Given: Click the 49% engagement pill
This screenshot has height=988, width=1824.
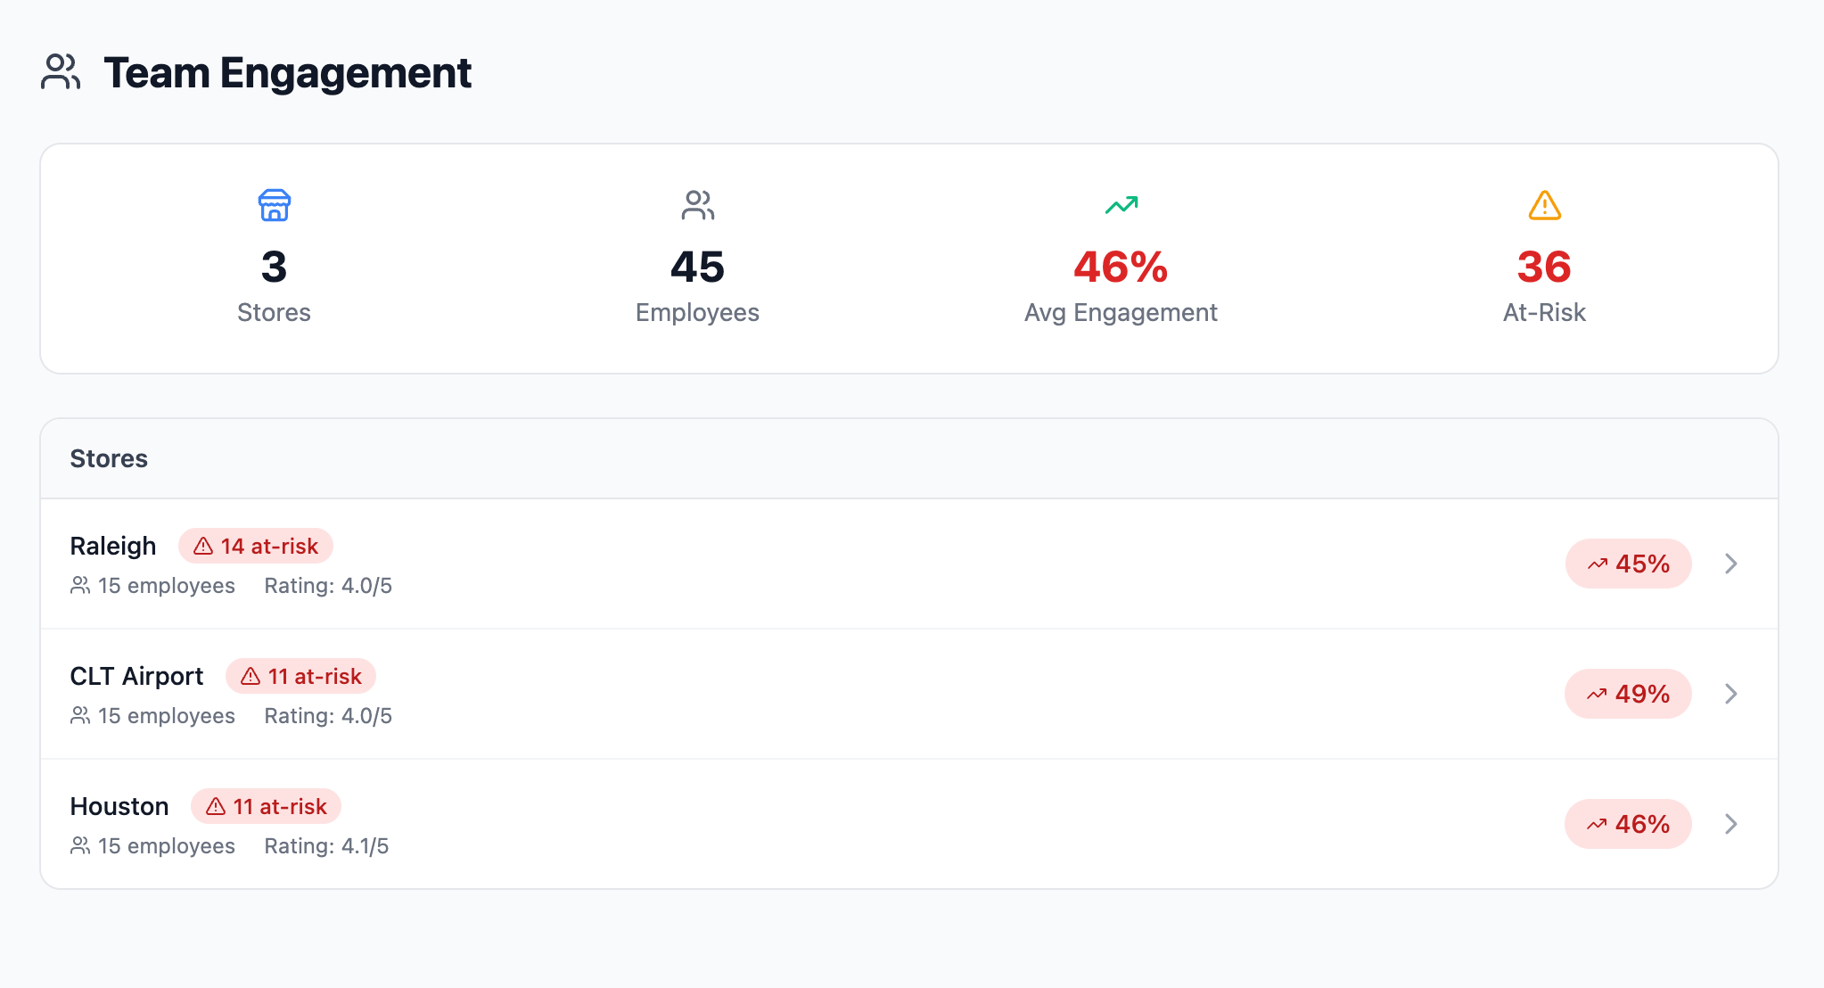Looking at the screenshot, I should pos(1628,694).
